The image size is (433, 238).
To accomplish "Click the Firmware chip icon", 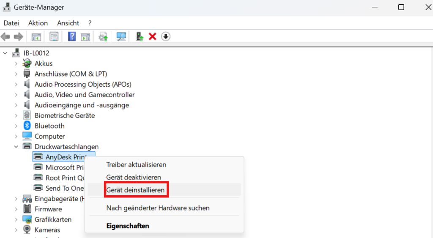I will (x=27, y=209).
